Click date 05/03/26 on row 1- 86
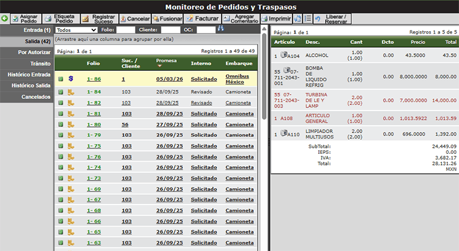459x251 pixels. tap(170, 79)
